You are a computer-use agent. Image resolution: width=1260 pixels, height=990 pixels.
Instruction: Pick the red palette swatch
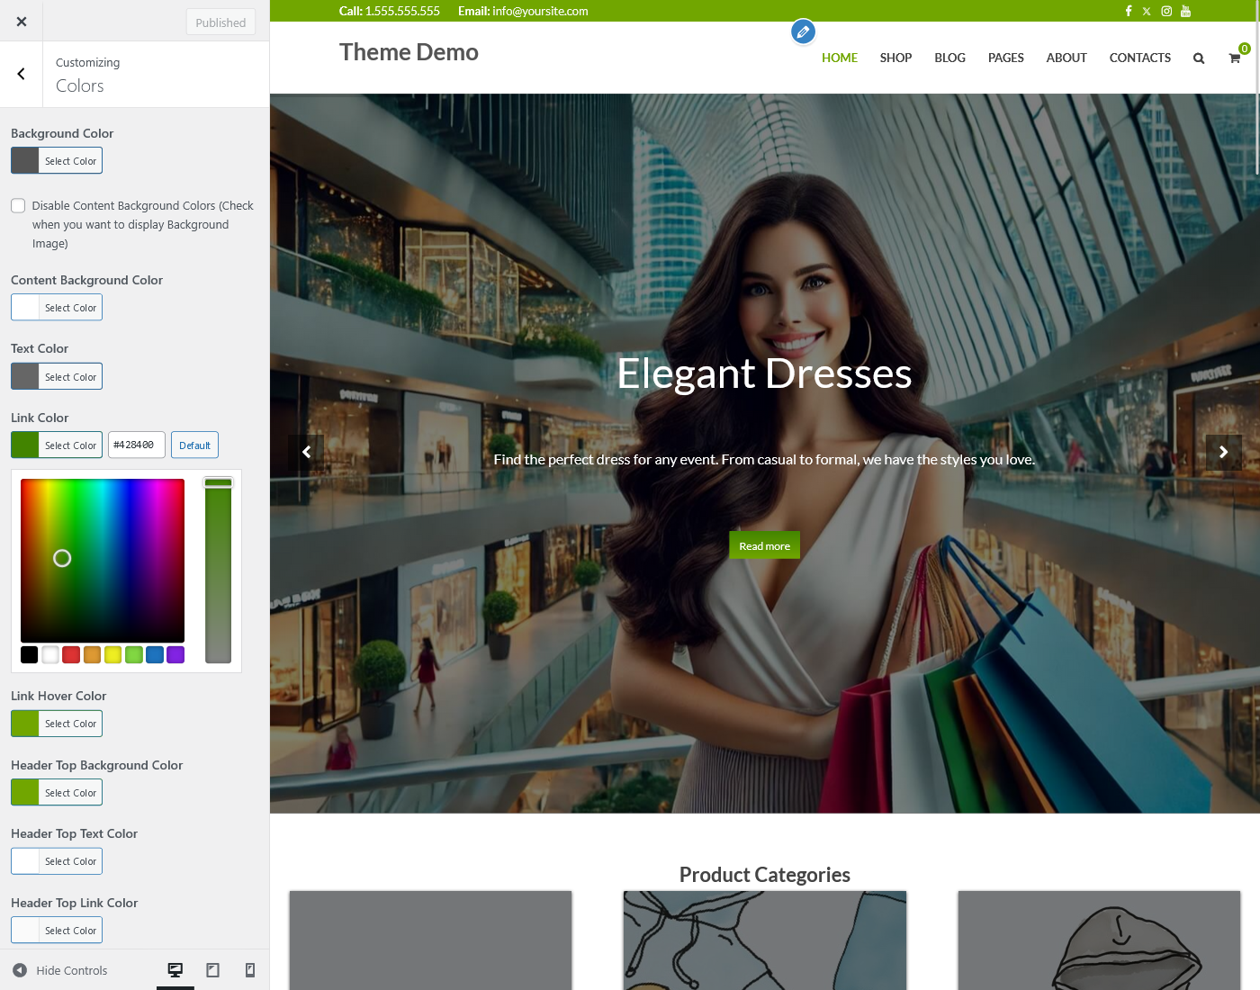[71, 654]
